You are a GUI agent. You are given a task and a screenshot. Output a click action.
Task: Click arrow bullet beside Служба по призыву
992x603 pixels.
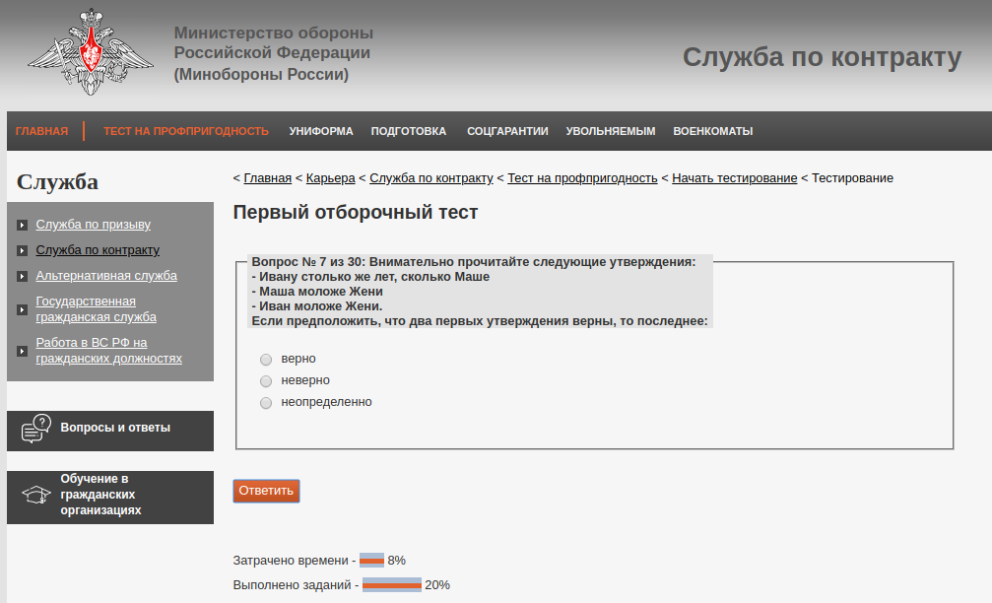23,226
